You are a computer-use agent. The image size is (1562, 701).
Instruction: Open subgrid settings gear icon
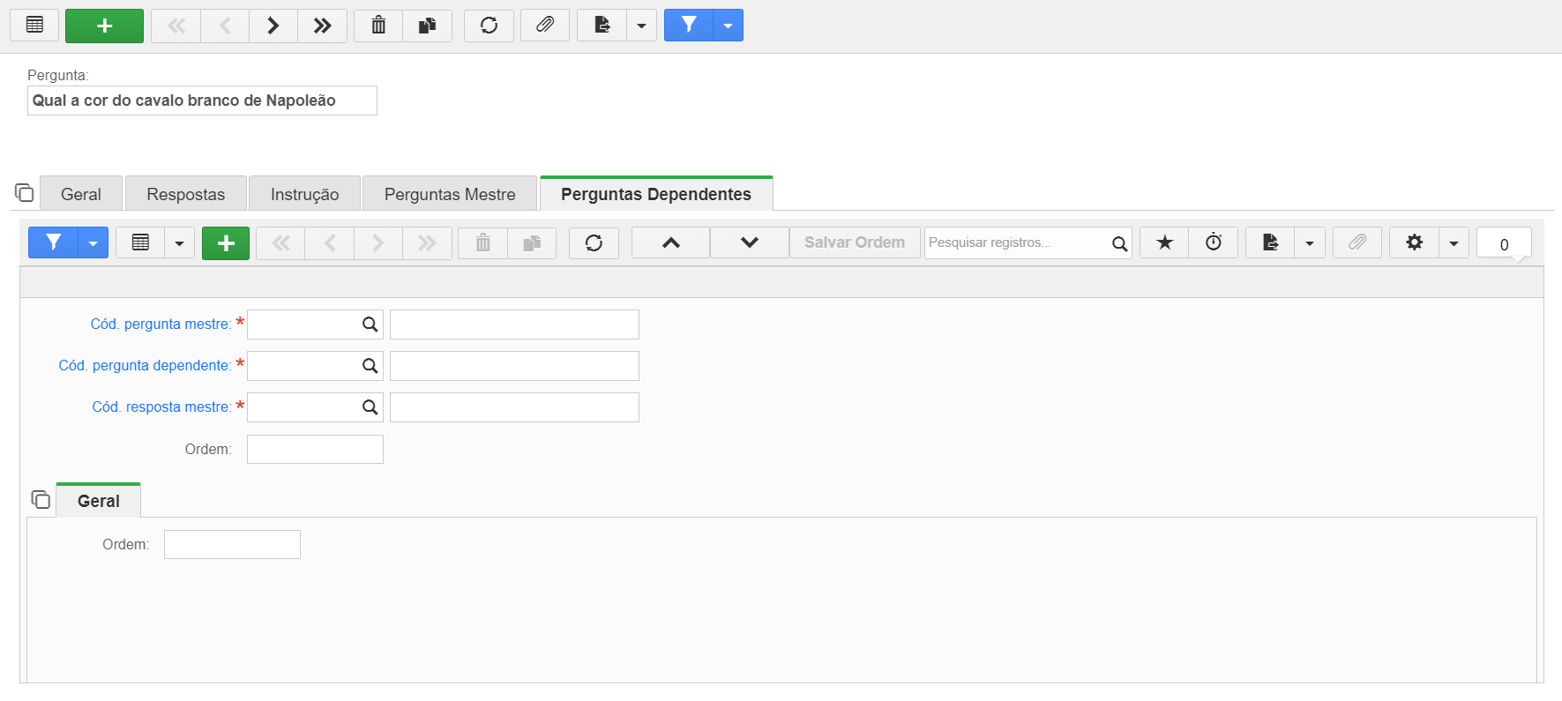[x=1414, y=242]
